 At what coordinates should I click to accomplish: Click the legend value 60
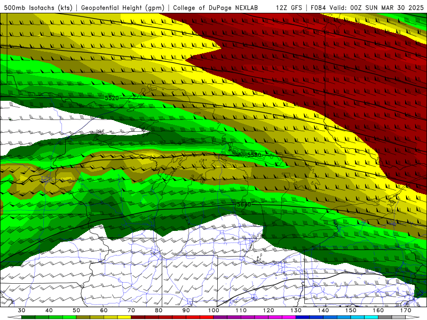tap(104, 310)
